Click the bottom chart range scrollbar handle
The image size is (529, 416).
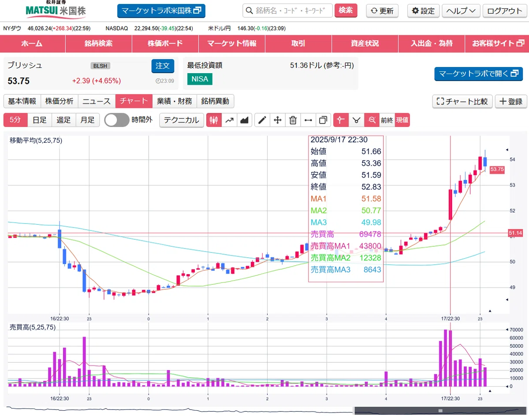pos(441,410)
